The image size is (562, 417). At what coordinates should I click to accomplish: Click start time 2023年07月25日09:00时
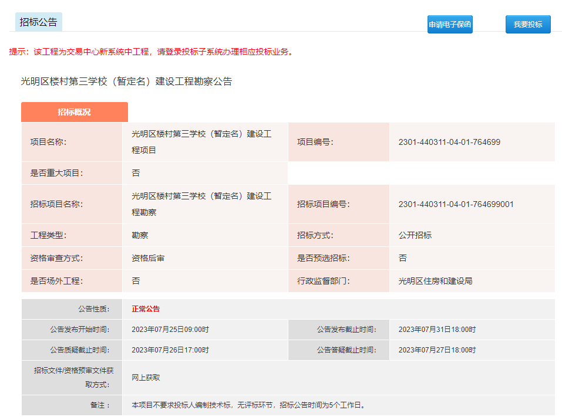click(x=170, y=330)
